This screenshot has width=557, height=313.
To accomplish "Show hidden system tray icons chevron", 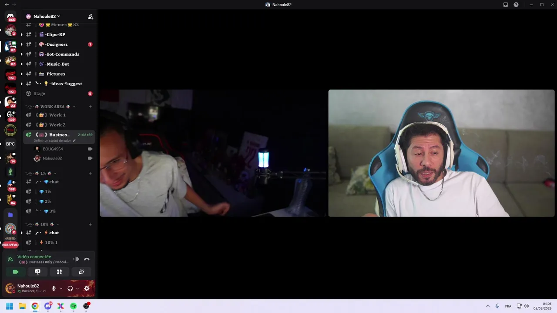I will (x=488, y=306).
